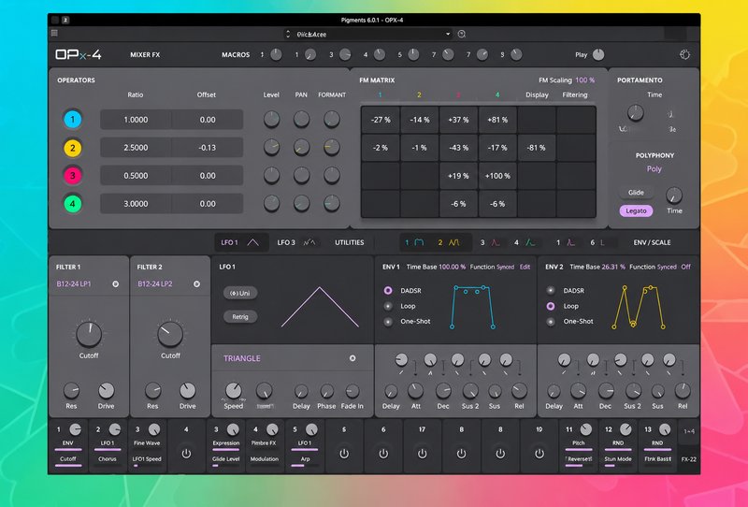This screenshot has height=507, width=748.
Task: Click circle icon beside B12-24 LP1
Action: click(x=115, y=284)
